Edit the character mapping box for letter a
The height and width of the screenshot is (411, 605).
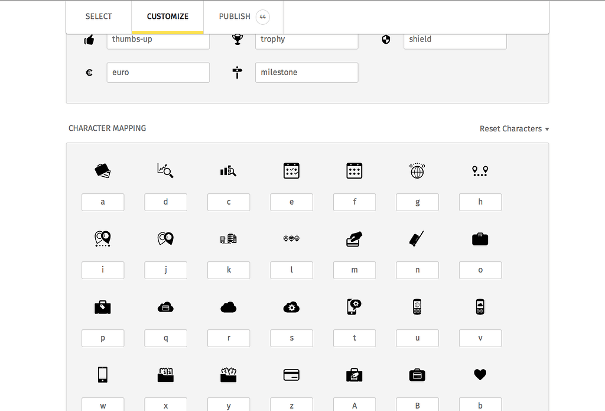coord(103,202)
